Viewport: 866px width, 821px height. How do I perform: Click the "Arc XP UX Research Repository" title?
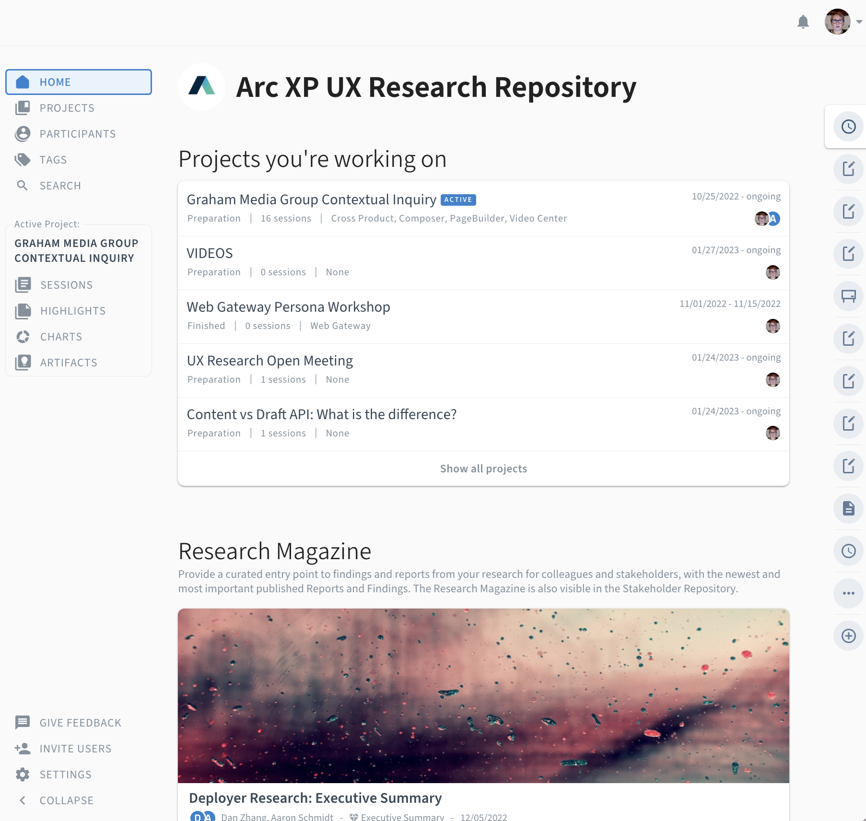[436, 87]
